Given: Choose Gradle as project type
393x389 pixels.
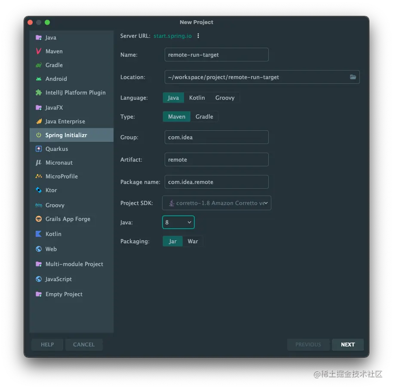Looking at the screenshot, I should click(204, 117).
